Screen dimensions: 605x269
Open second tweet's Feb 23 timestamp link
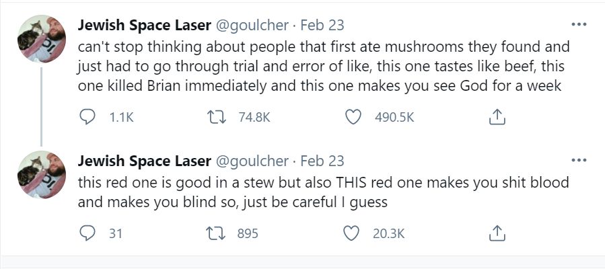tap(322, 161)
